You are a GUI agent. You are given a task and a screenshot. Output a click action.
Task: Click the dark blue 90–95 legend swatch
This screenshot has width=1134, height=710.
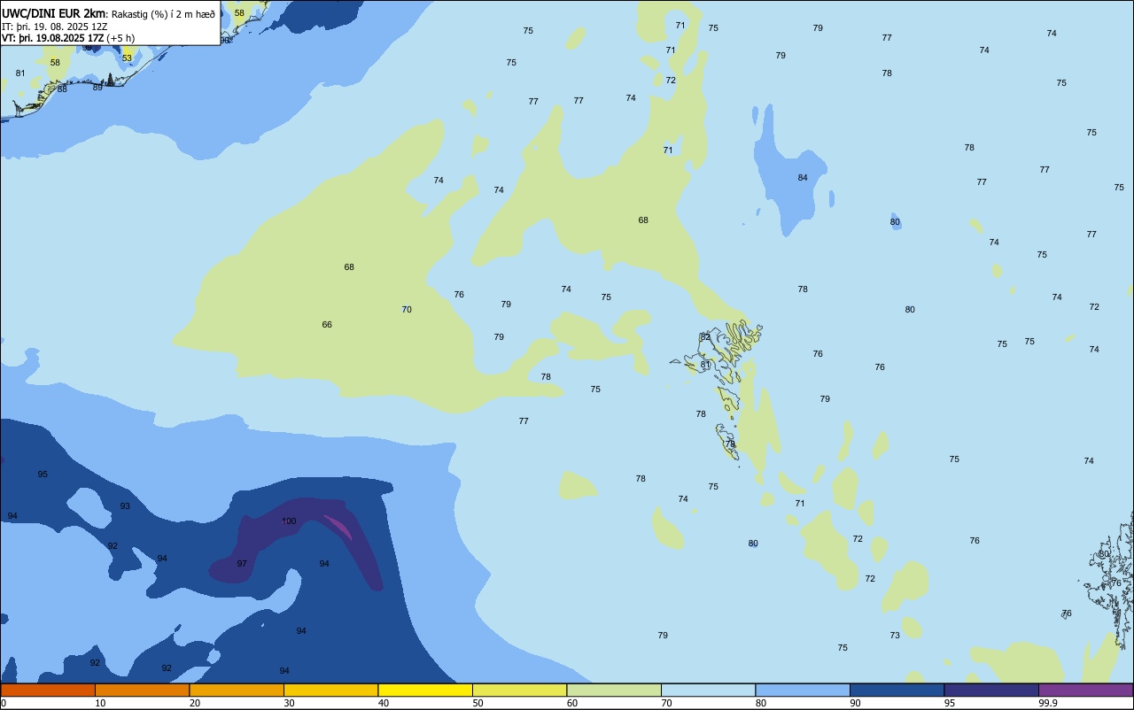click(x=897, y=690)
